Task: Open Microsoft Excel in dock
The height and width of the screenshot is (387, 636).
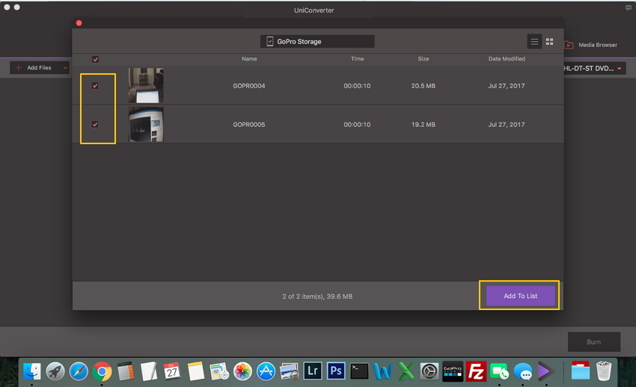Action: click(406, 371)
